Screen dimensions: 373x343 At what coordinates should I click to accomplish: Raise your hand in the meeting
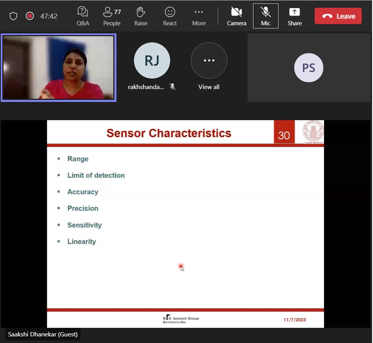click(x=141, y=16)
